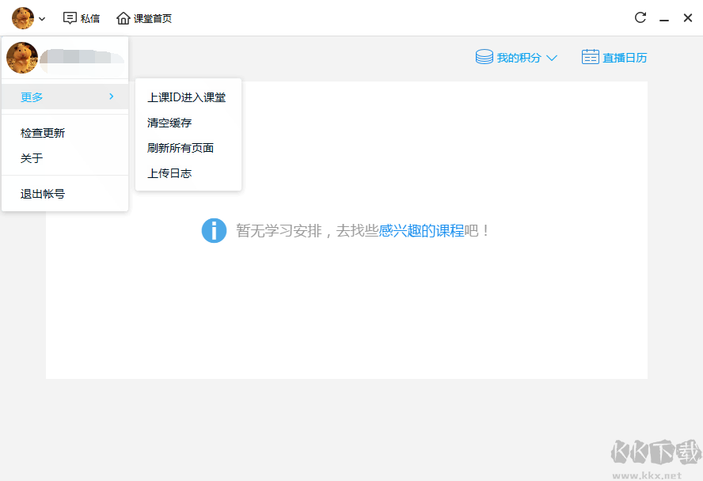Click the masked username text in the panel

click(x=85, y=57)
